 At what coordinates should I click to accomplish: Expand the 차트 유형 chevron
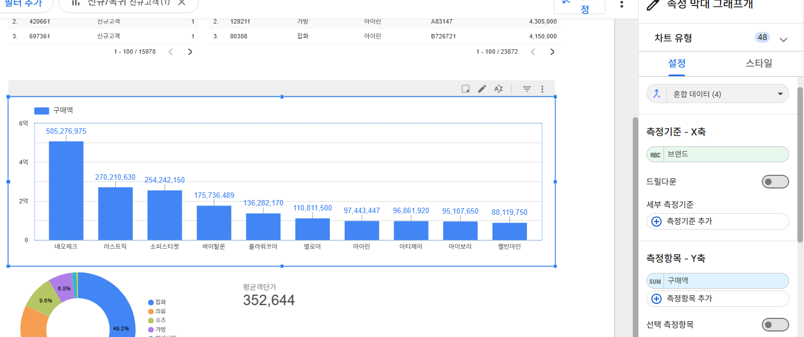(783, 39)
